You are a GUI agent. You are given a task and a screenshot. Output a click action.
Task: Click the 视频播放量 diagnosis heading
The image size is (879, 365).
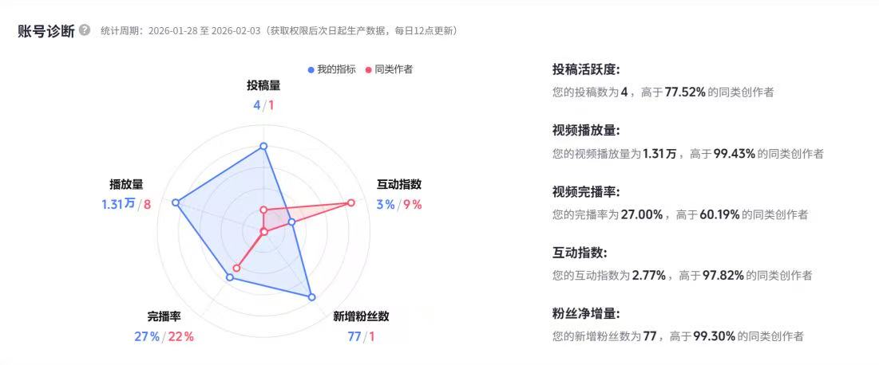585,131
